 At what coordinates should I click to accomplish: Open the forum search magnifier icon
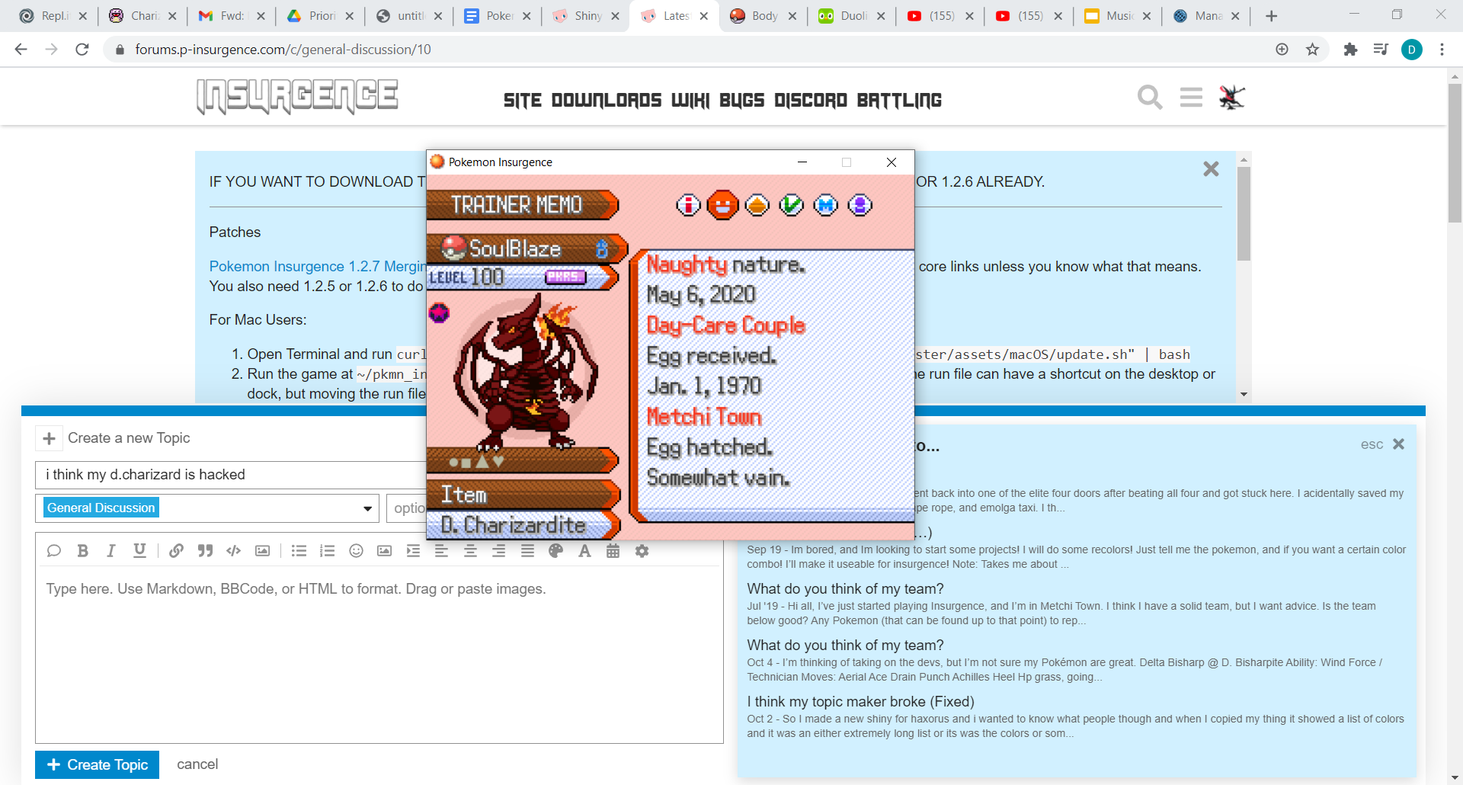click(1150, 98)
